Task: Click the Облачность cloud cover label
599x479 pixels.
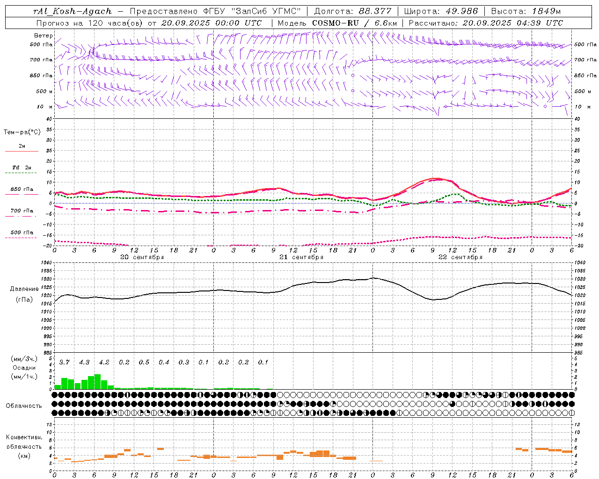Action: click(24, 406)
